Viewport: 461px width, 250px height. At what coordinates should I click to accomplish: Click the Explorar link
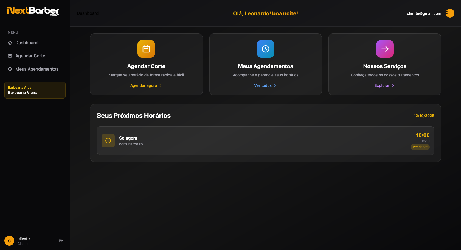[x=382, y=85]
